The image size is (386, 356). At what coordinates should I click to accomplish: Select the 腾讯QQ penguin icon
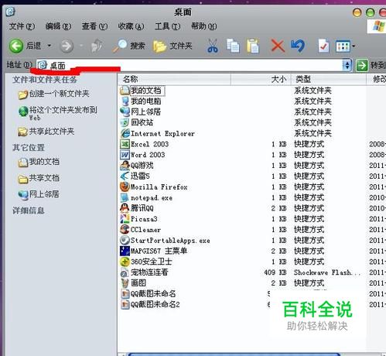(125, 208)
